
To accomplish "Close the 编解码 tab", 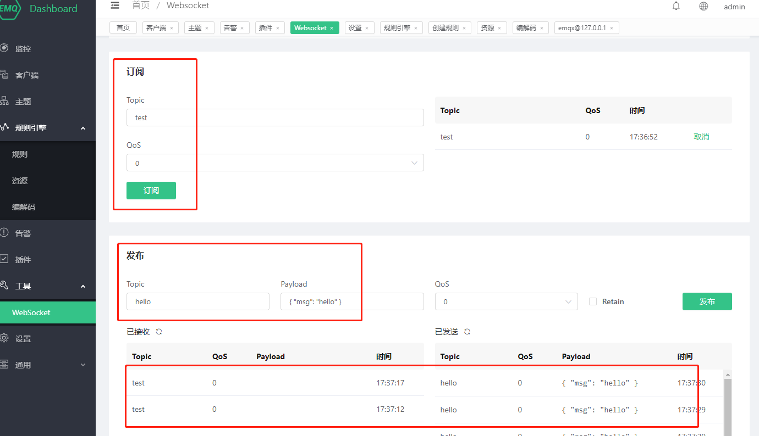I will [541, 28].
